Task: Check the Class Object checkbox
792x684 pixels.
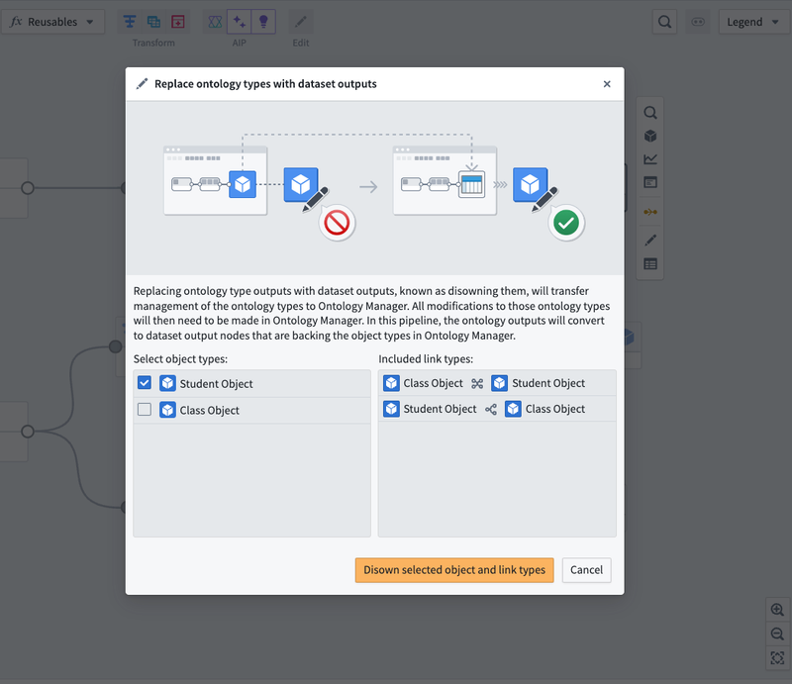Action: coord(145,410)
